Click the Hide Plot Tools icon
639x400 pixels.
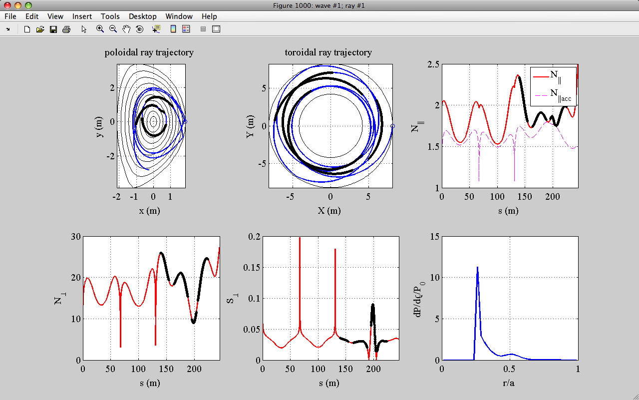click(x=203, y=29)
